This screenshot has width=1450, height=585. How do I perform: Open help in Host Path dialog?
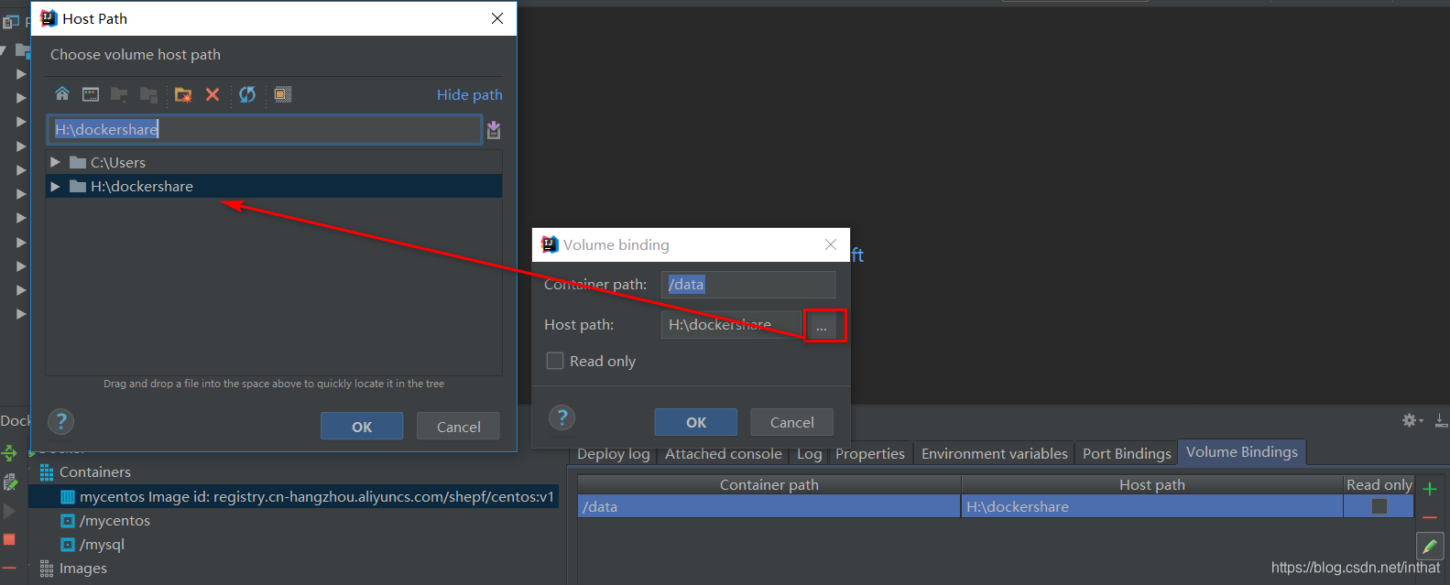tap(61, 422)
